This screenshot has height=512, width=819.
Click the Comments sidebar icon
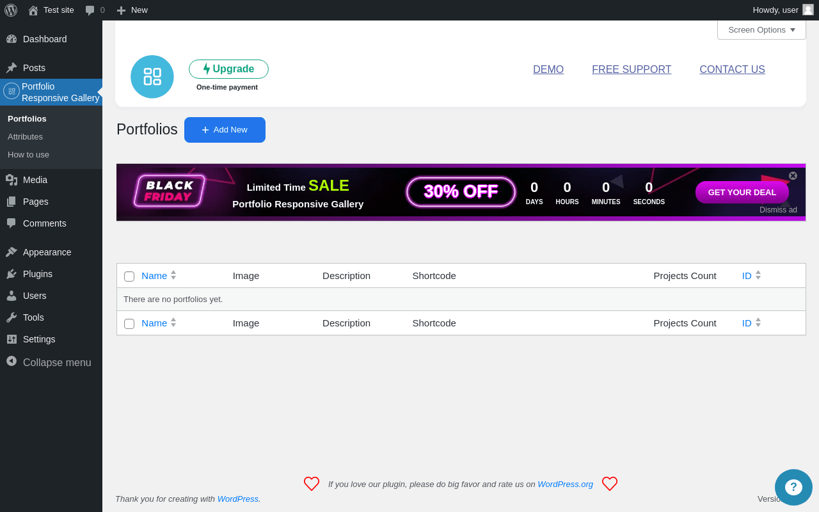tap(12, 223)
